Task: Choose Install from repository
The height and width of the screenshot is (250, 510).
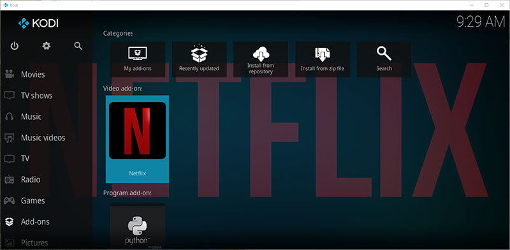Action: 261,59
